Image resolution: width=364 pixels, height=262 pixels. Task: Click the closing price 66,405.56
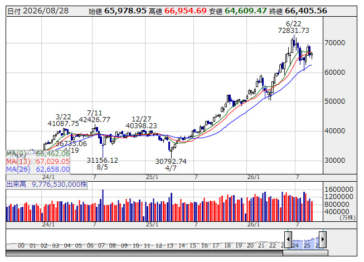click(x=306, y=11)
